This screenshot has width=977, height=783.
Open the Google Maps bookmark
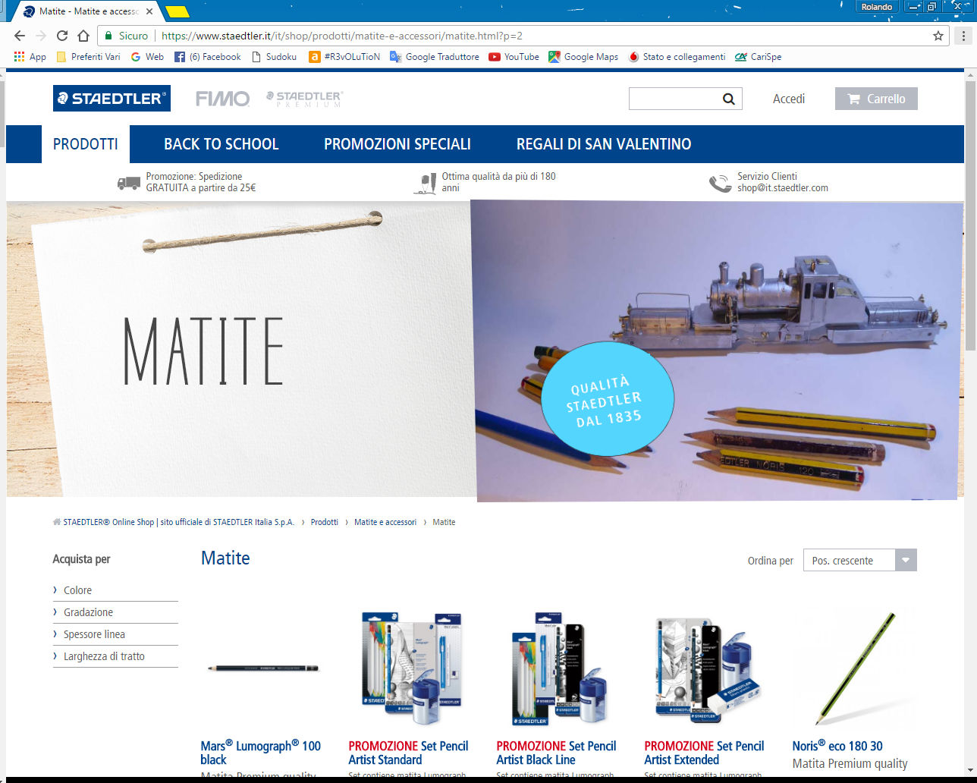(583, 57)
